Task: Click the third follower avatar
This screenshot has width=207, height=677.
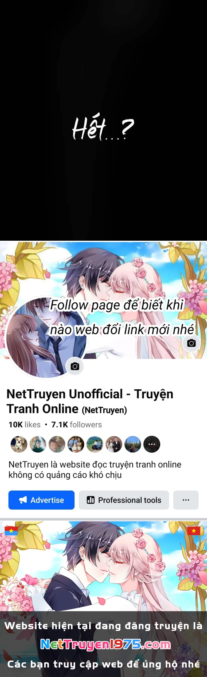Action: 57,444
